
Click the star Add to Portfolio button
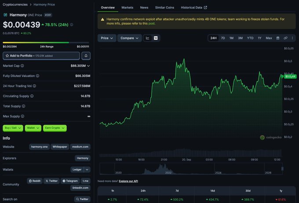tap(41, 56)
